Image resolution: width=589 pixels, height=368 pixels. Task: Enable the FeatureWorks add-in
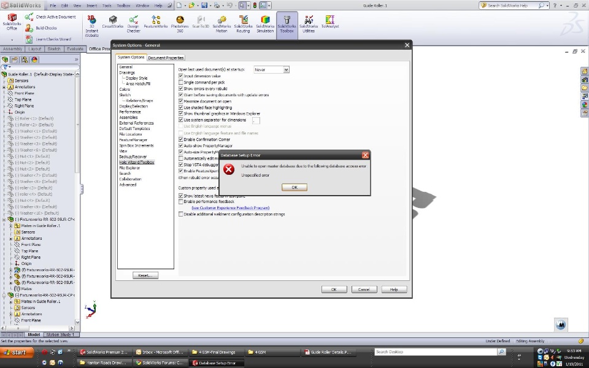tap(155, 22)
